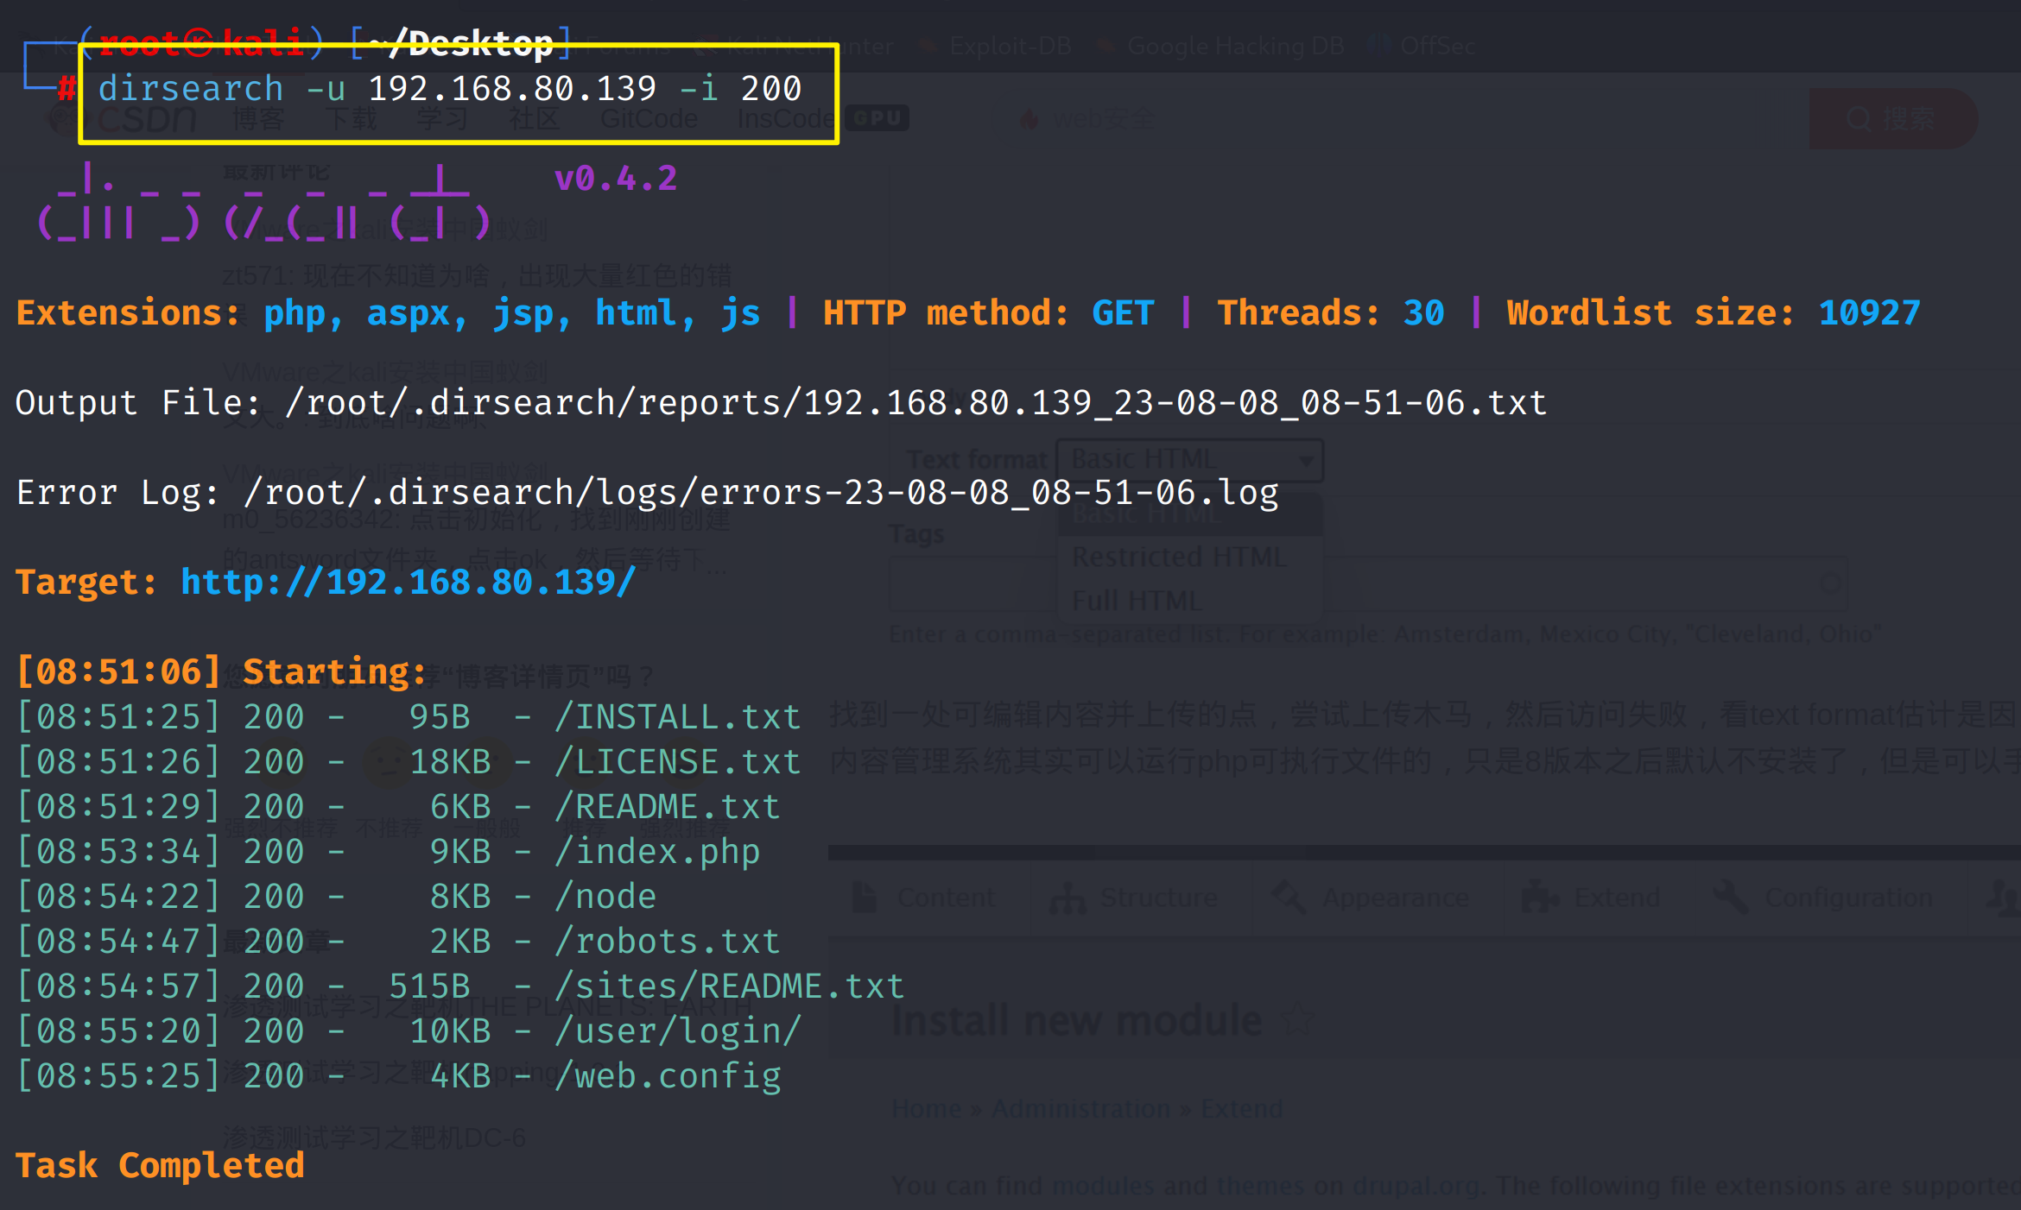Viewport: 2021px width, 1210px height.
Task: Click the CSDN search button behind terminal
Action: click(1893, 118)
